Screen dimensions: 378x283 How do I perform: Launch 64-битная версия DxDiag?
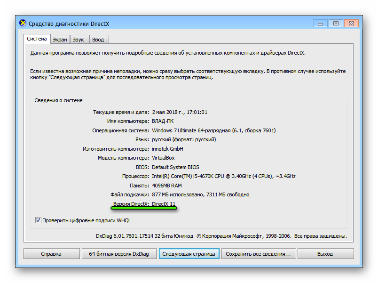(119, 254)
